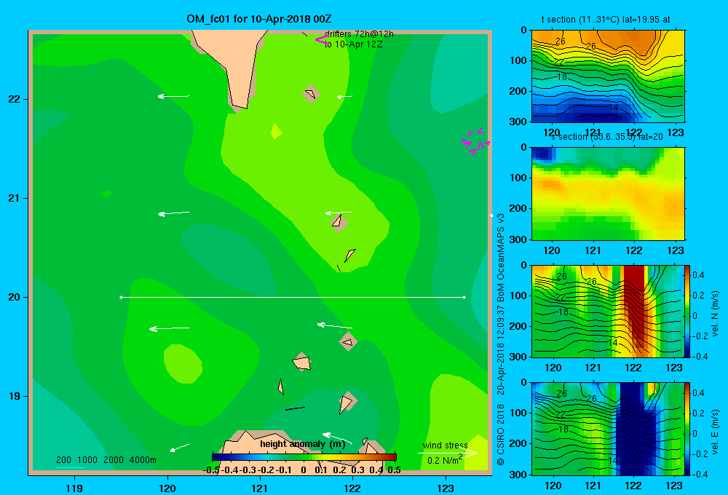
Task: Select the magenta drifter marker beside the drifters label
Action: (x=321, y=39)
